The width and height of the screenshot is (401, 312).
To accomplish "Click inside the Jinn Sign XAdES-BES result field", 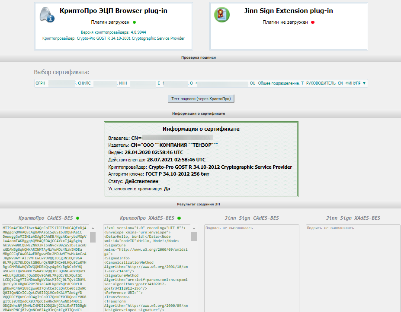I will point(353,268).
